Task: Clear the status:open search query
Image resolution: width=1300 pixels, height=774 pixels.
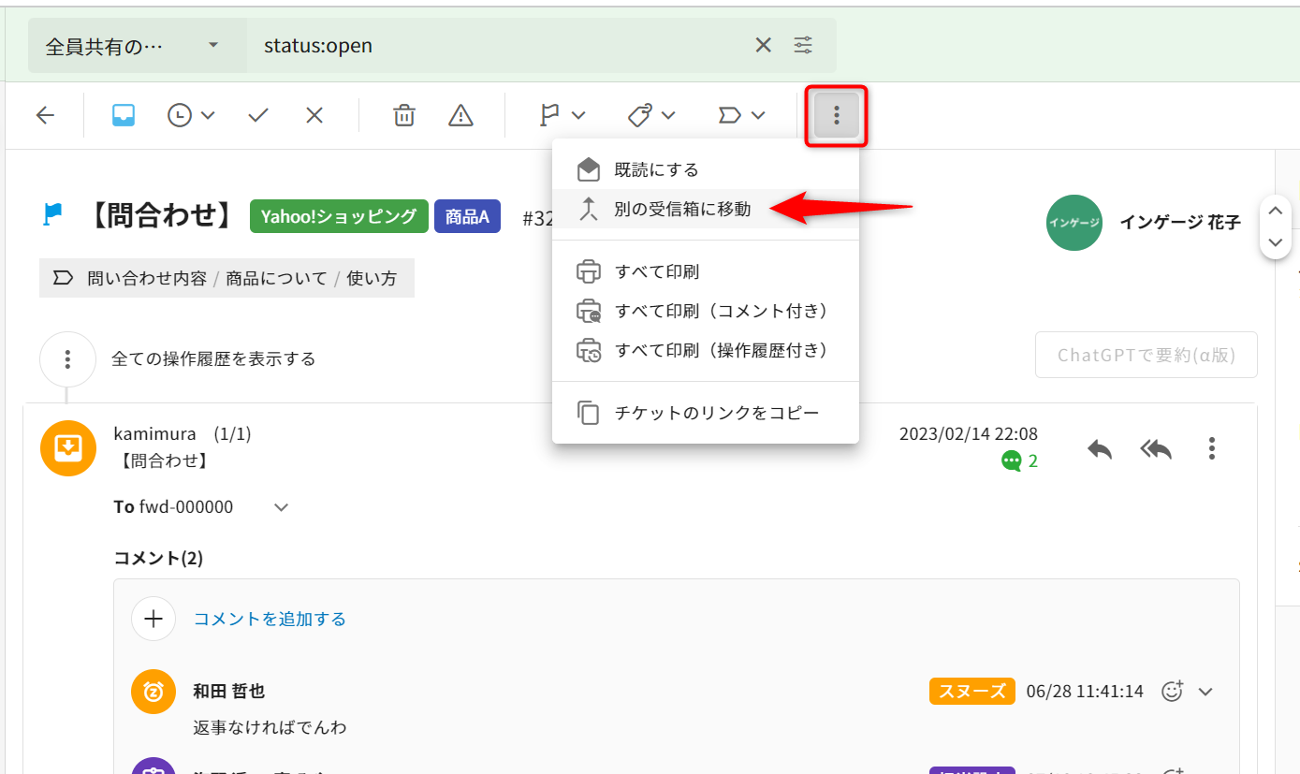Action: click(764, 45)
